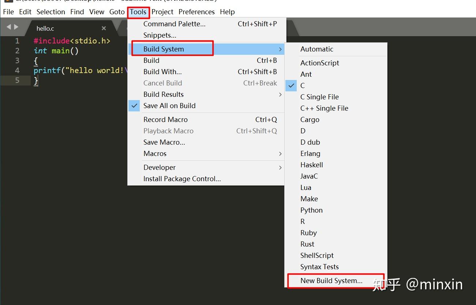
Task: Click Record Macro in the Tools menu
Action: click(x=165, y=119)
